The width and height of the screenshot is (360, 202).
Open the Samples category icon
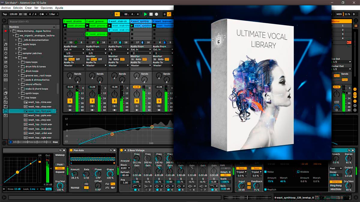tap(6, 80)
